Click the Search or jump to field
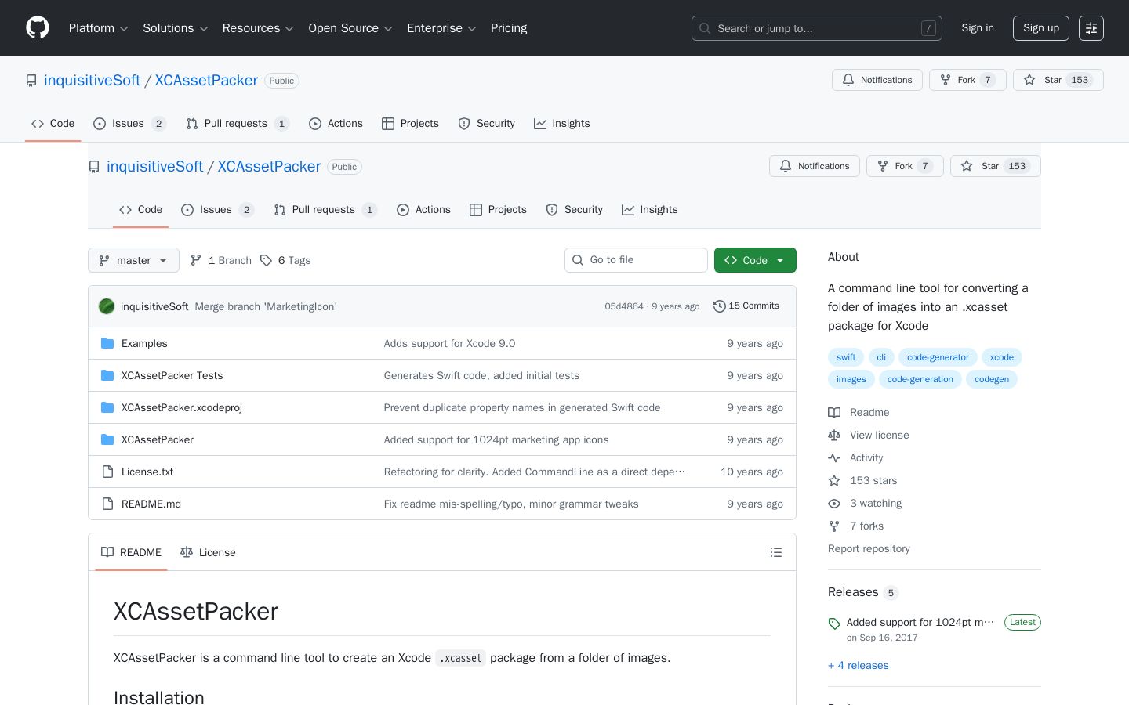This screenshot has height=705, width=1129. 817,28
